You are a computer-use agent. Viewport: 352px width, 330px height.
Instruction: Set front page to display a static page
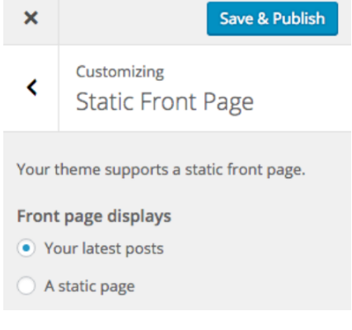[x=26, y=285]
